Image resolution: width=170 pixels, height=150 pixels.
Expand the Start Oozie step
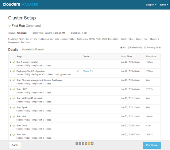click(11, 126)
